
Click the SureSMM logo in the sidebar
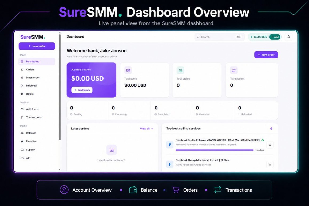click(x=33, y=37)
